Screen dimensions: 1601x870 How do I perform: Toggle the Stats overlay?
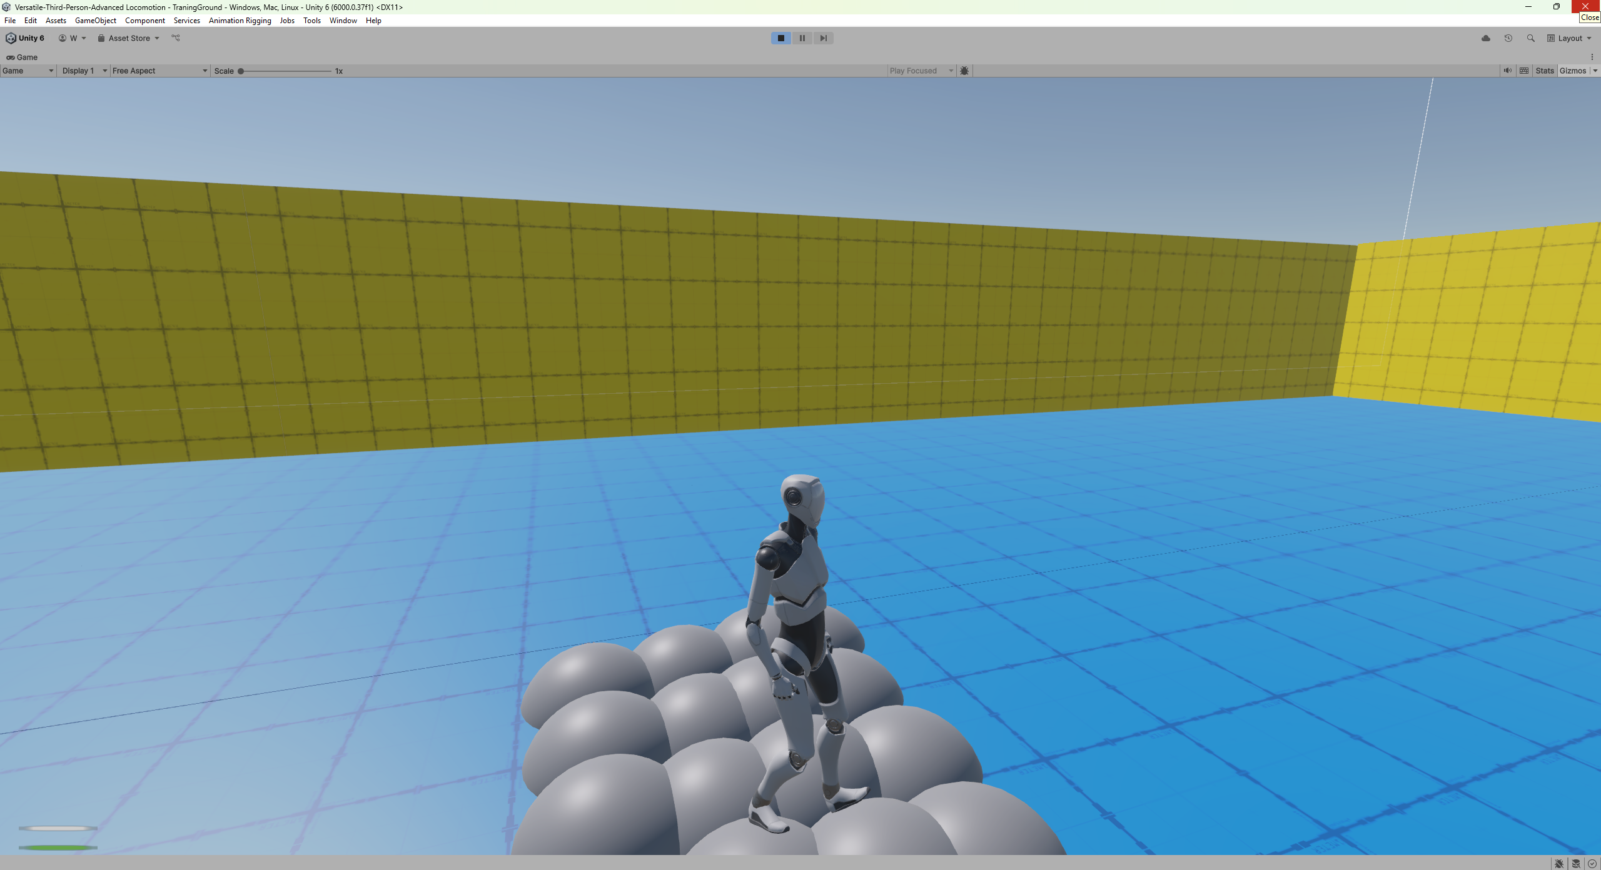tap(1545, 71)
